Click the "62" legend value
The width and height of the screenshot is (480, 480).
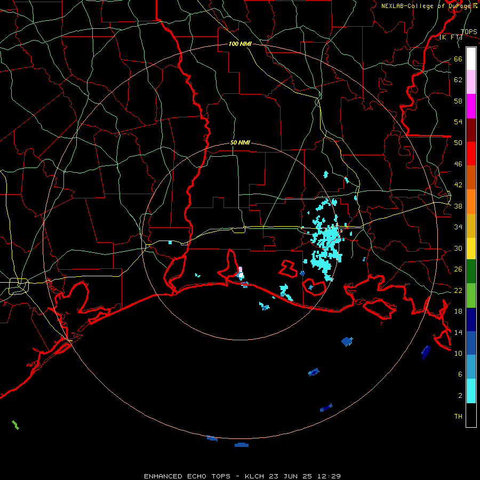(458, 80)
